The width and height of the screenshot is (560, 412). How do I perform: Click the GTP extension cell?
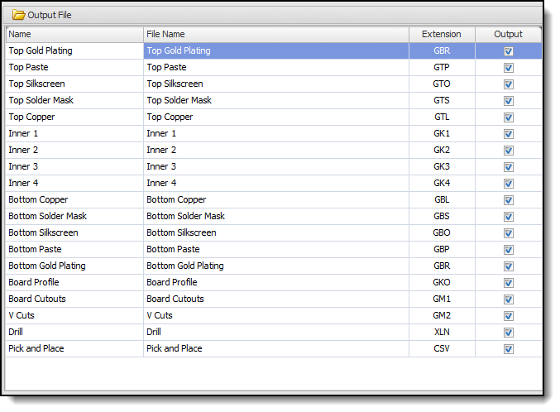click(x=442, y=67)
